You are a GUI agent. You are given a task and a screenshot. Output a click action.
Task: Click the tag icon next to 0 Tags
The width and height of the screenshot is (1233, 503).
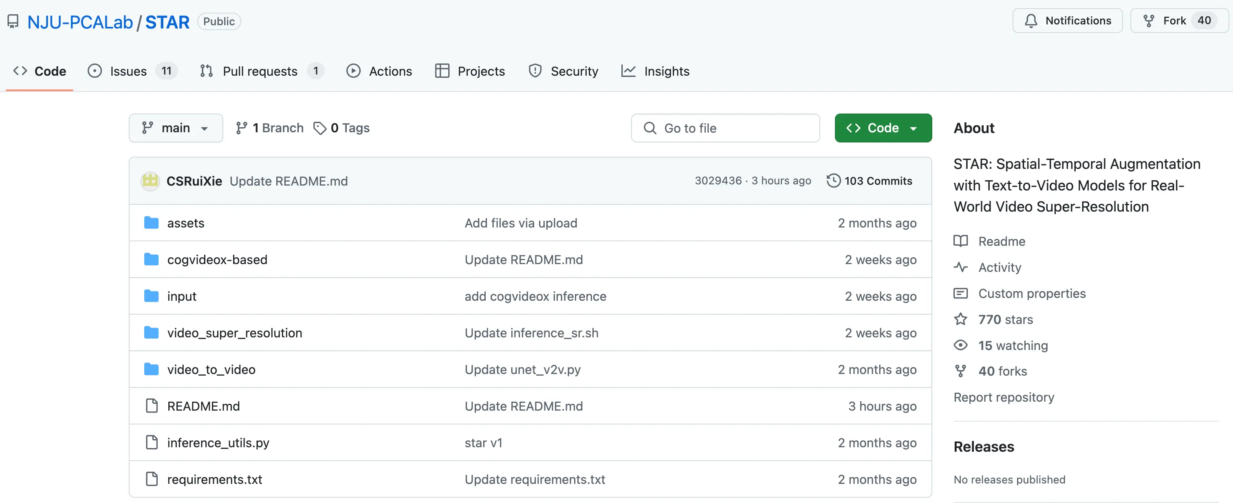(320, 128)
